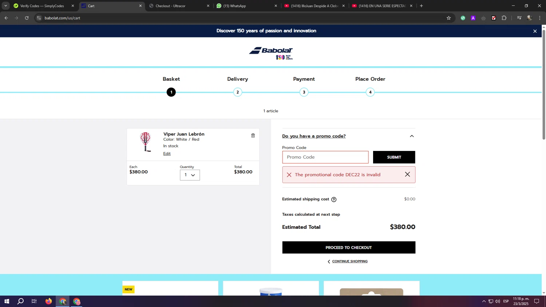Open Windows search from taskbar
Image resolution: width=546 pixels, height=307 pixels.
tap(21, 301)
